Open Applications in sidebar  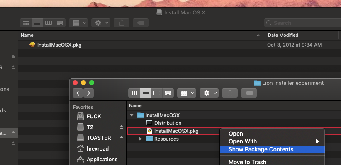coord(102,159)
